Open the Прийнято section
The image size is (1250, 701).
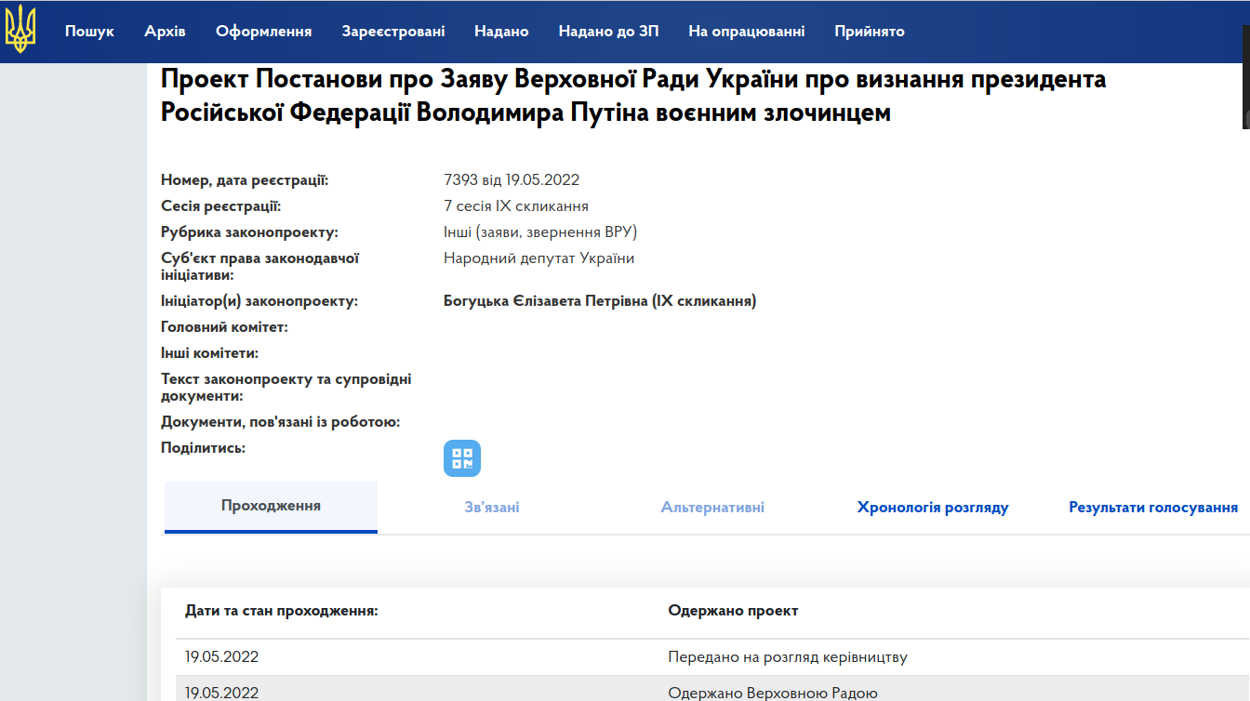coord(869,32)
